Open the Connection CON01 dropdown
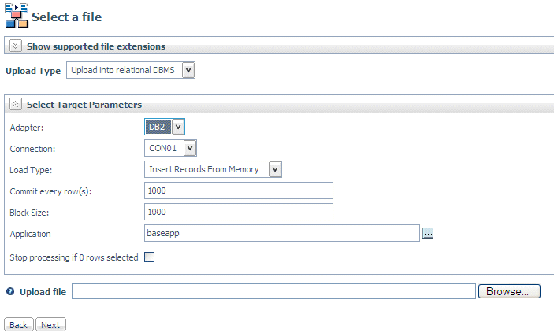This screenshot has height=333, width=554. pyautogui.click(x=190, y=148)
